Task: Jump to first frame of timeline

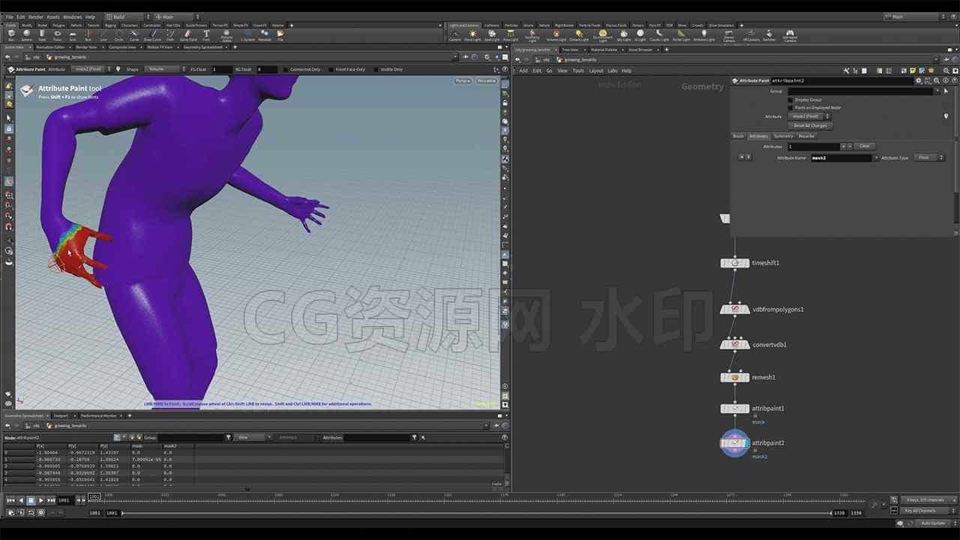Action: coord(10,500)
